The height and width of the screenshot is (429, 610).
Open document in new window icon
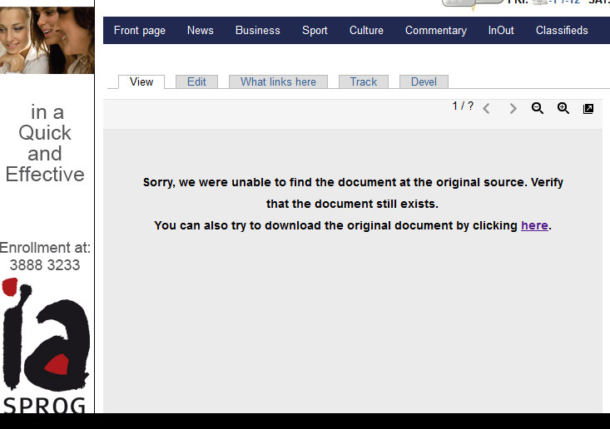pyautogui.click(x=588, y=108)
